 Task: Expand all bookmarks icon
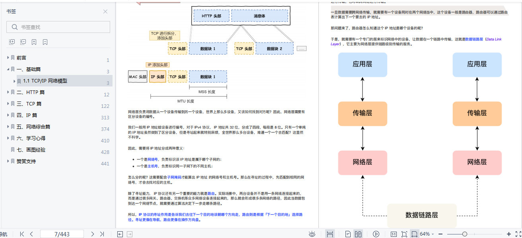tap(12, 42)
